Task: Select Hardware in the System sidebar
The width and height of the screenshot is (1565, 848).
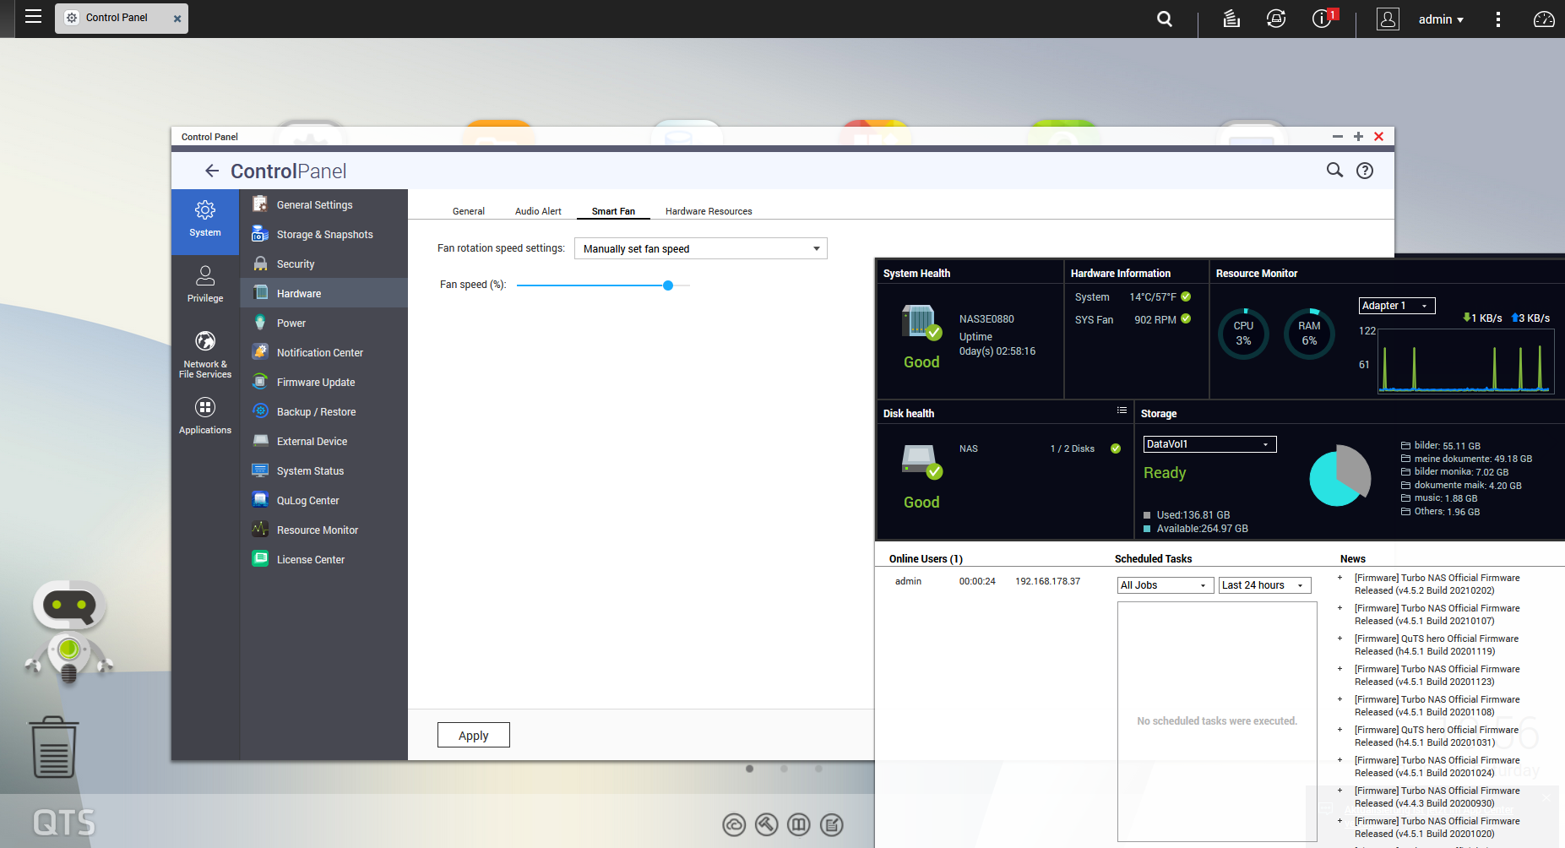Action: coord(298,293)
